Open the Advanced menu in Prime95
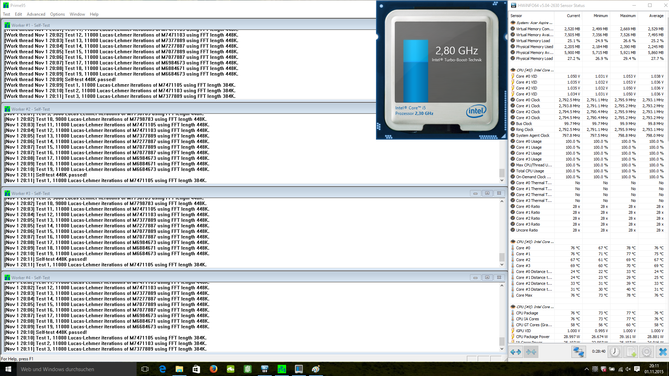The width and height of the screenshot is (669, 376). pos(36,14)
